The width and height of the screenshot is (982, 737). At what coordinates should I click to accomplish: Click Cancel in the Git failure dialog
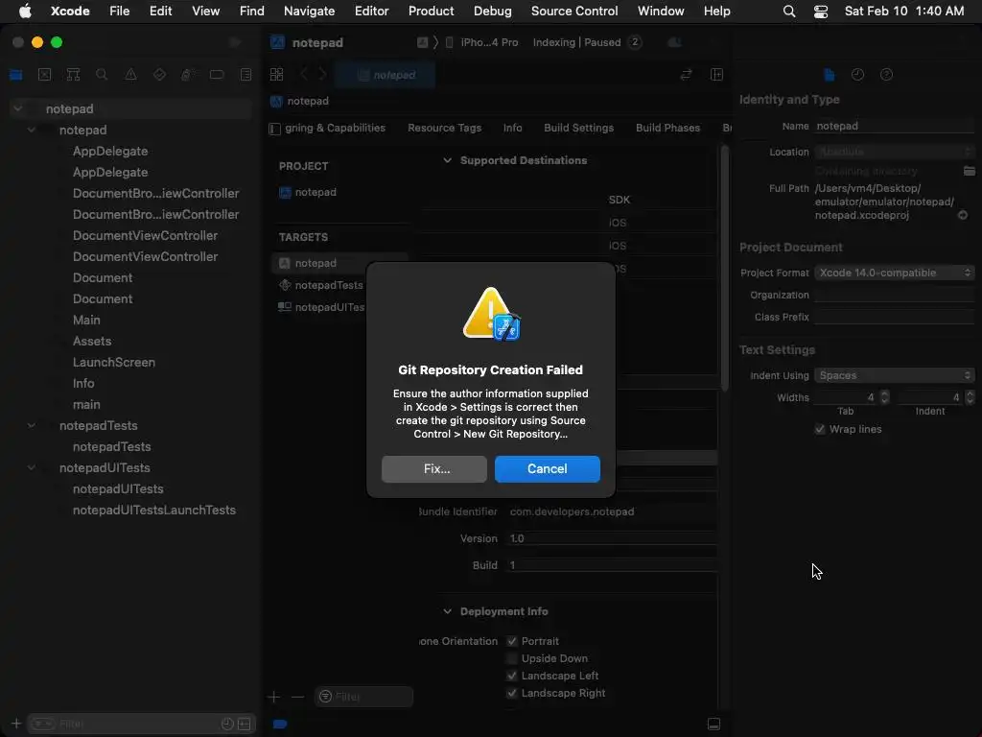[x=548, y=468]
